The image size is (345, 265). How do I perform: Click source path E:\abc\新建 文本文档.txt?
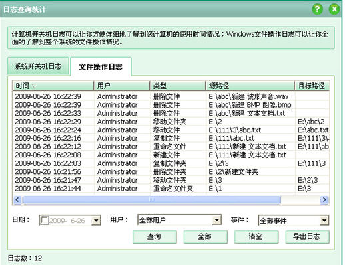coord(247,114)
